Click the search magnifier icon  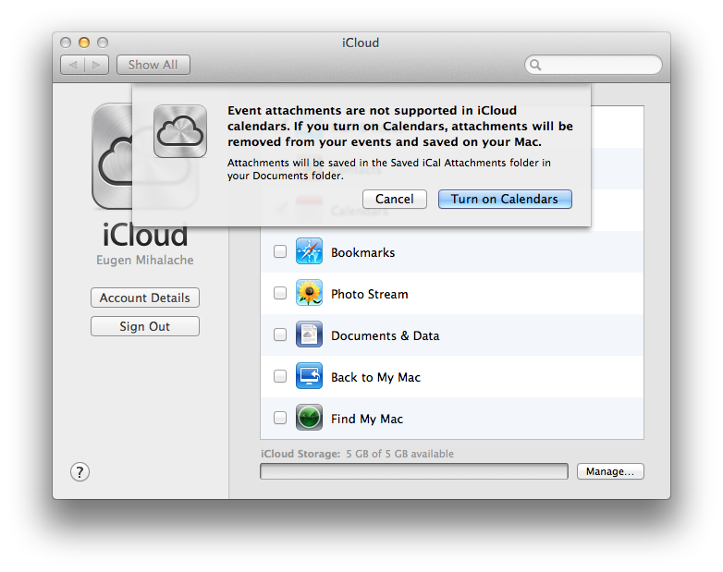pyautogui.click(x=535, y=65)
